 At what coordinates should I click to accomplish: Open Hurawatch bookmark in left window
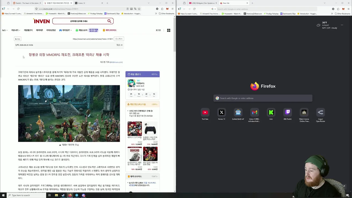pos(56,13)
